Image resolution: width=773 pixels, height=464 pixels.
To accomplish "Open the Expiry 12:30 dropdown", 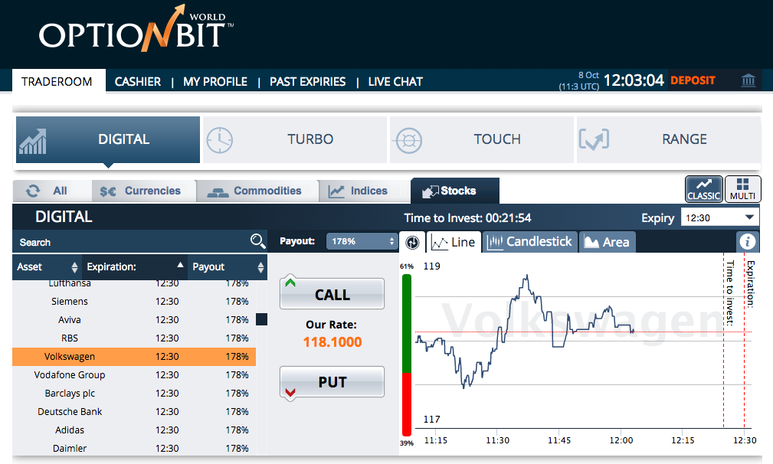I will click(x=720, y=217).
